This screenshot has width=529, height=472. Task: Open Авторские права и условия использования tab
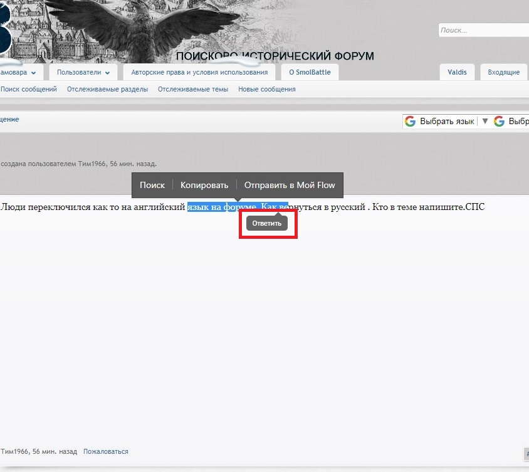coord(199,72)
